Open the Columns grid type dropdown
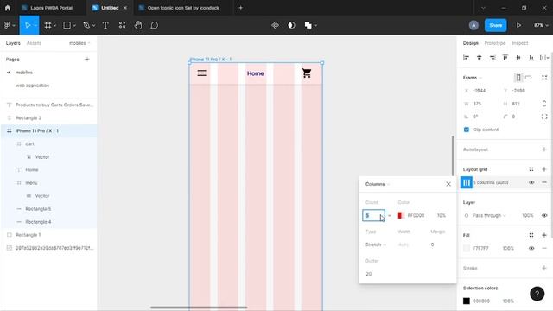 pyautogui.click(x=378, y=184)
